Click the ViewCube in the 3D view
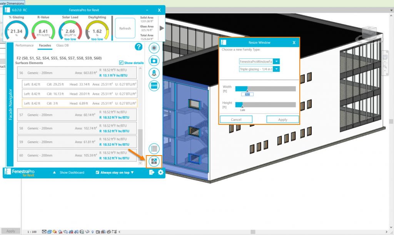The width and height of the screenshot is (394, 235). pyautogui.click(x=369, y=33)
